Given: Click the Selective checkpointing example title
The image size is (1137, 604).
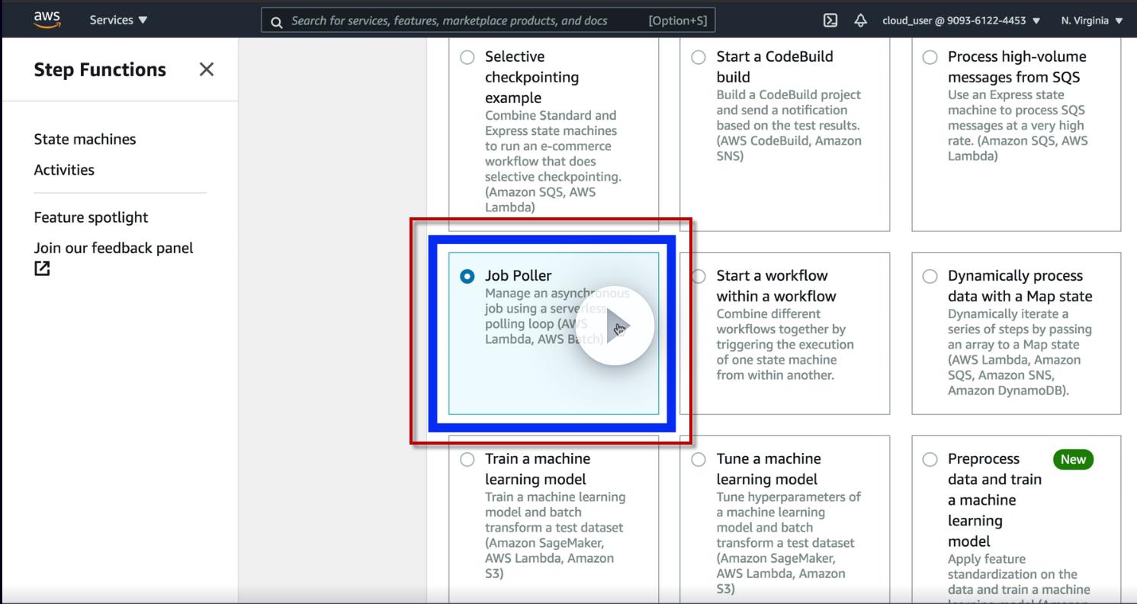Looking at the screenshot, I should tap(532, 77).
